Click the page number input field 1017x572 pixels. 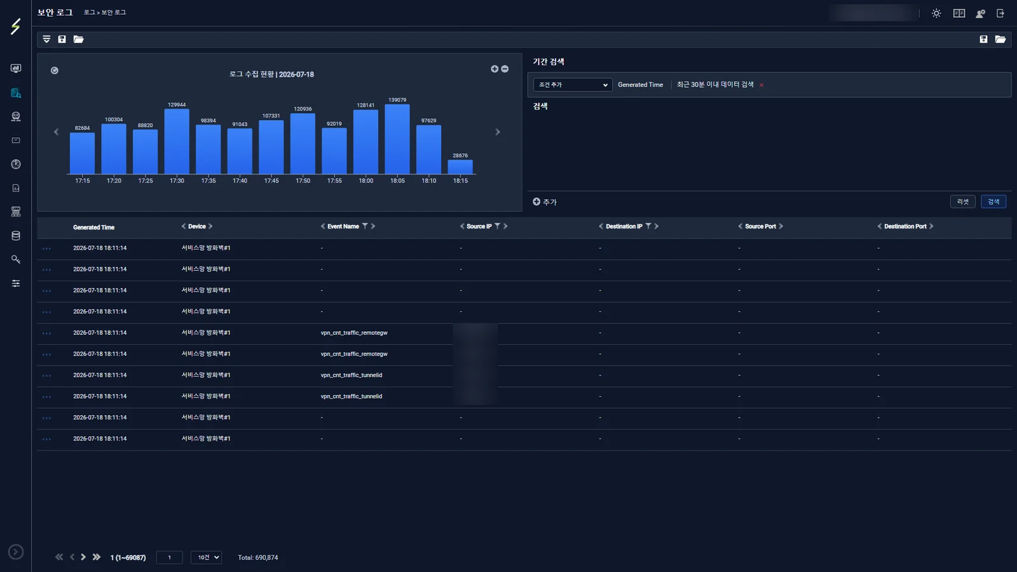169,557
